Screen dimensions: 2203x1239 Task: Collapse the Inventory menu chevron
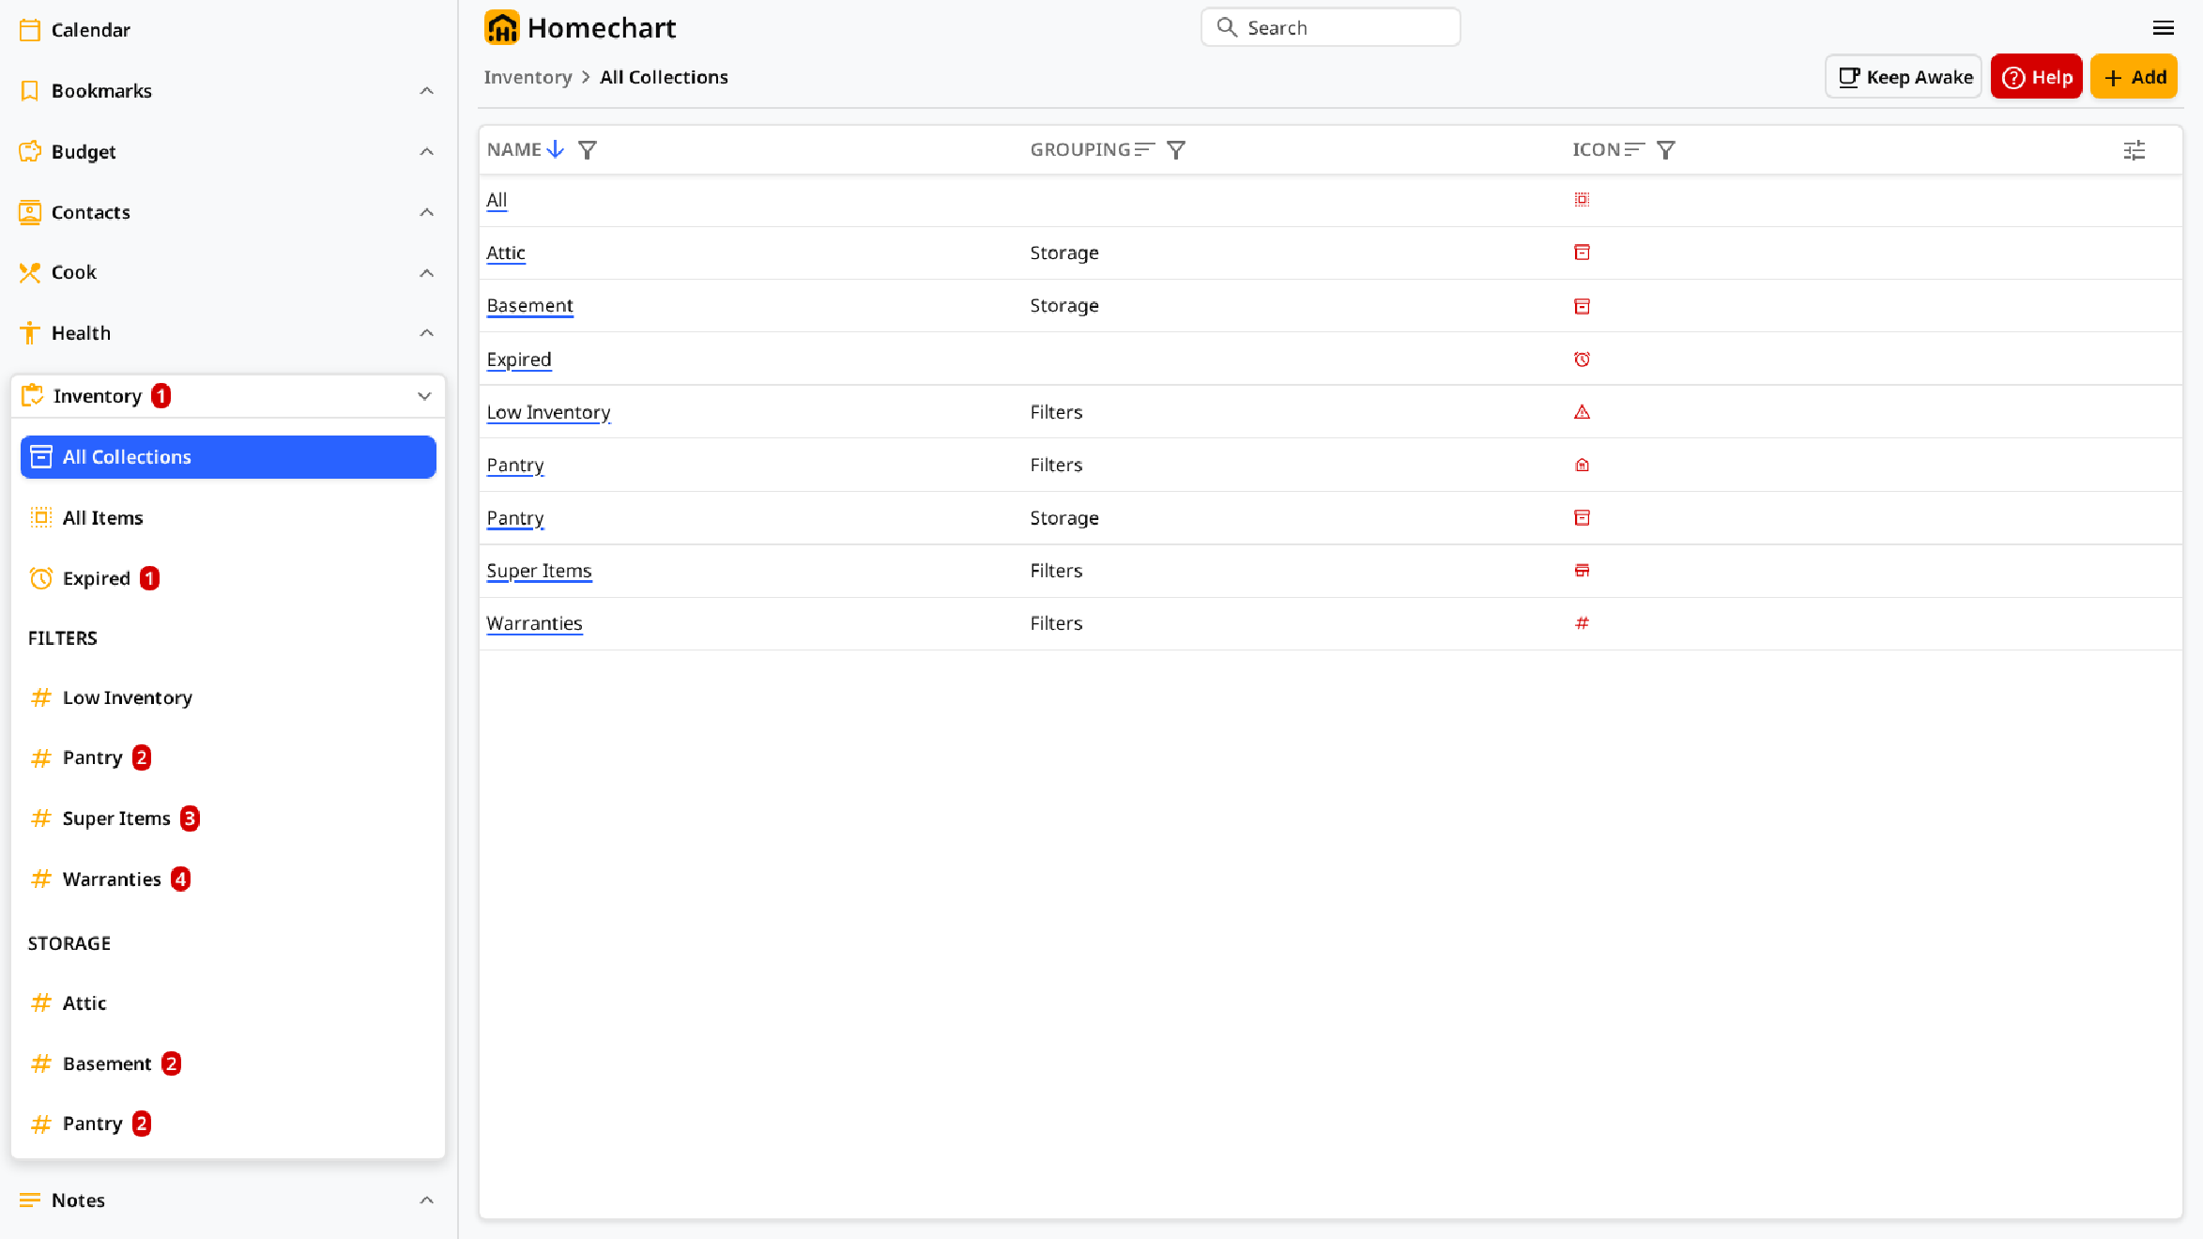pos(424,396)
